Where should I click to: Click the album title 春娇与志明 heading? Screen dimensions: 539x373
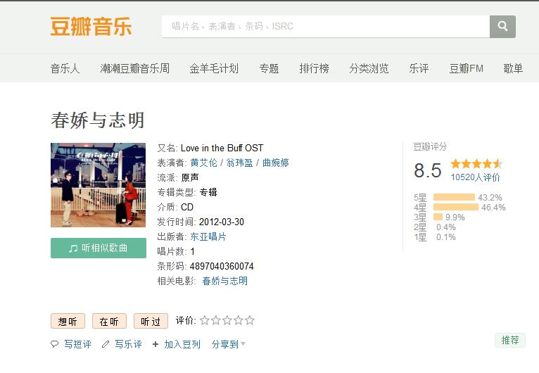[x=98, y=120]
